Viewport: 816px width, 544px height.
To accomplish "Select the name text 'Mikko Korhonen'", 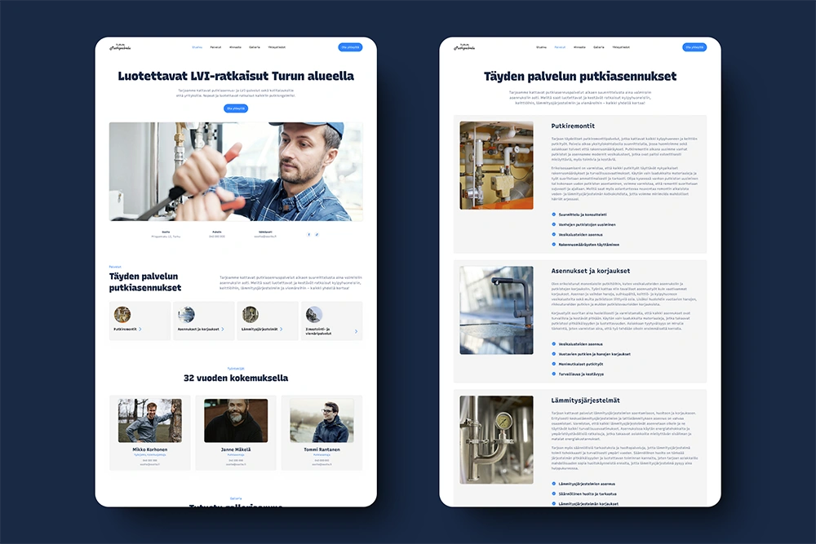I will [150, 449].
